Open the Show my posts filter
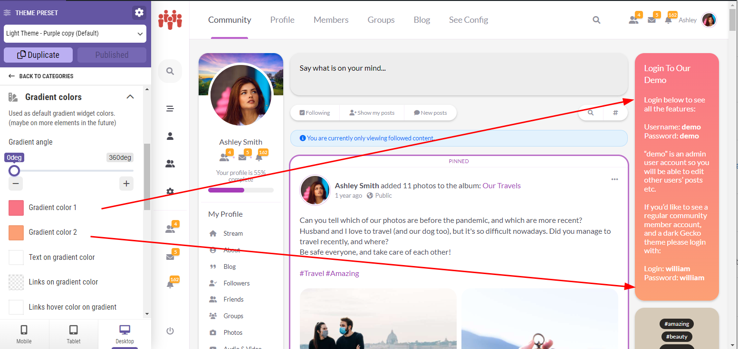The height and width of the screenshot is (349, 738). 372,113
